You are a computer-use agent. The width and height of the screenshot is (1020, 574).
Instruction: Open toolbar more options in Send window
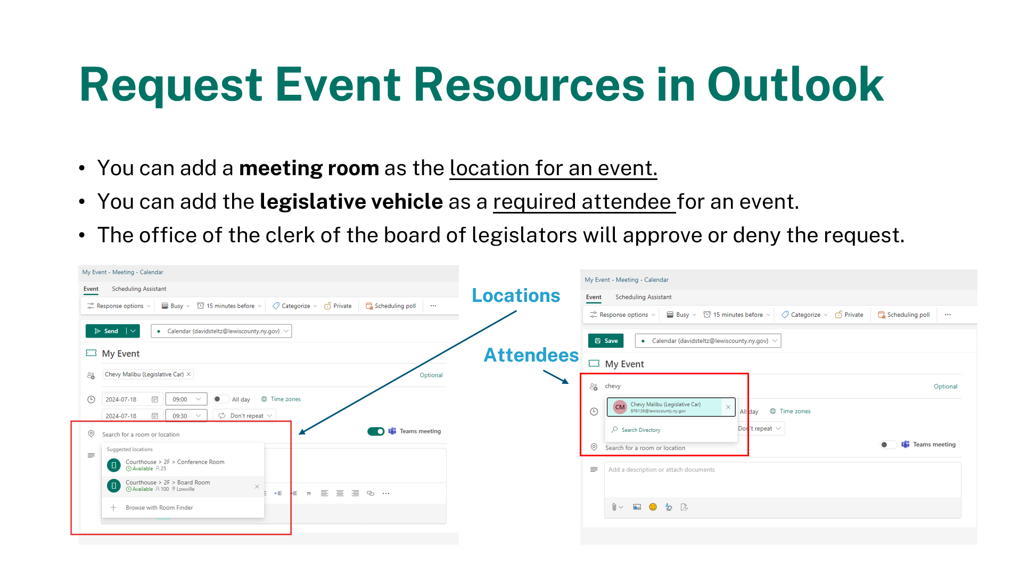pos(433,306)
